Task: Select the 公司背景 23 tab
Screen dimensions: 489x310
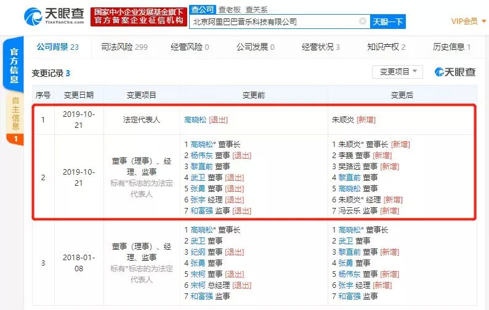Action: 58,47
